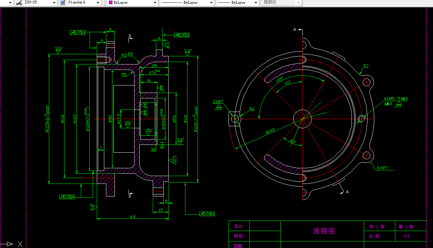The width and height of the screenshot is (433, 248).
Task: Select the 0.04 A tolerance frame
Action: tap(207, 214)
